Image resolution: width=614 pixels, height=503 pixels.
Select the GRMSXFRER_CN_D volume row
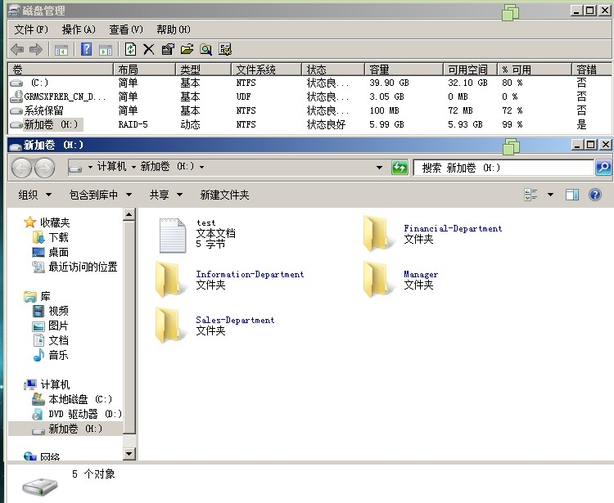(309, 97)
